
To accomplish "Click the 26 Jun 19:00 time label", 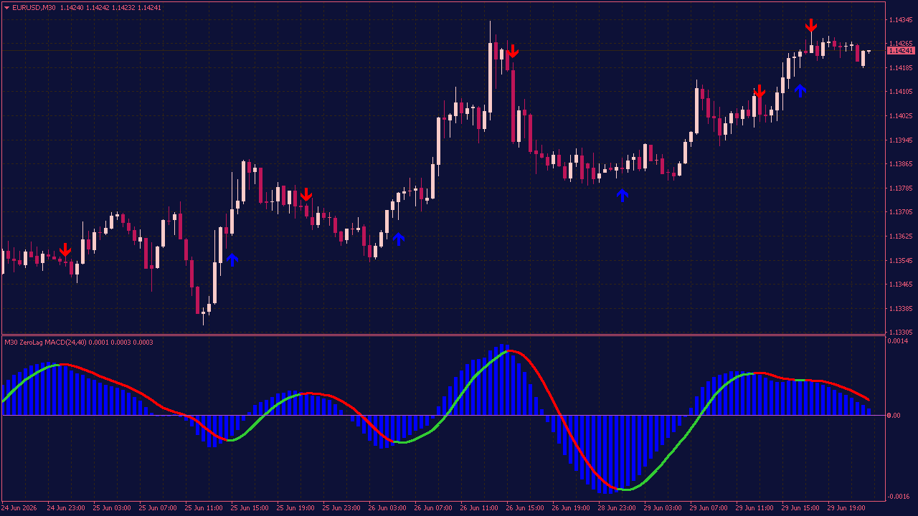I will [x=572, y=508].
